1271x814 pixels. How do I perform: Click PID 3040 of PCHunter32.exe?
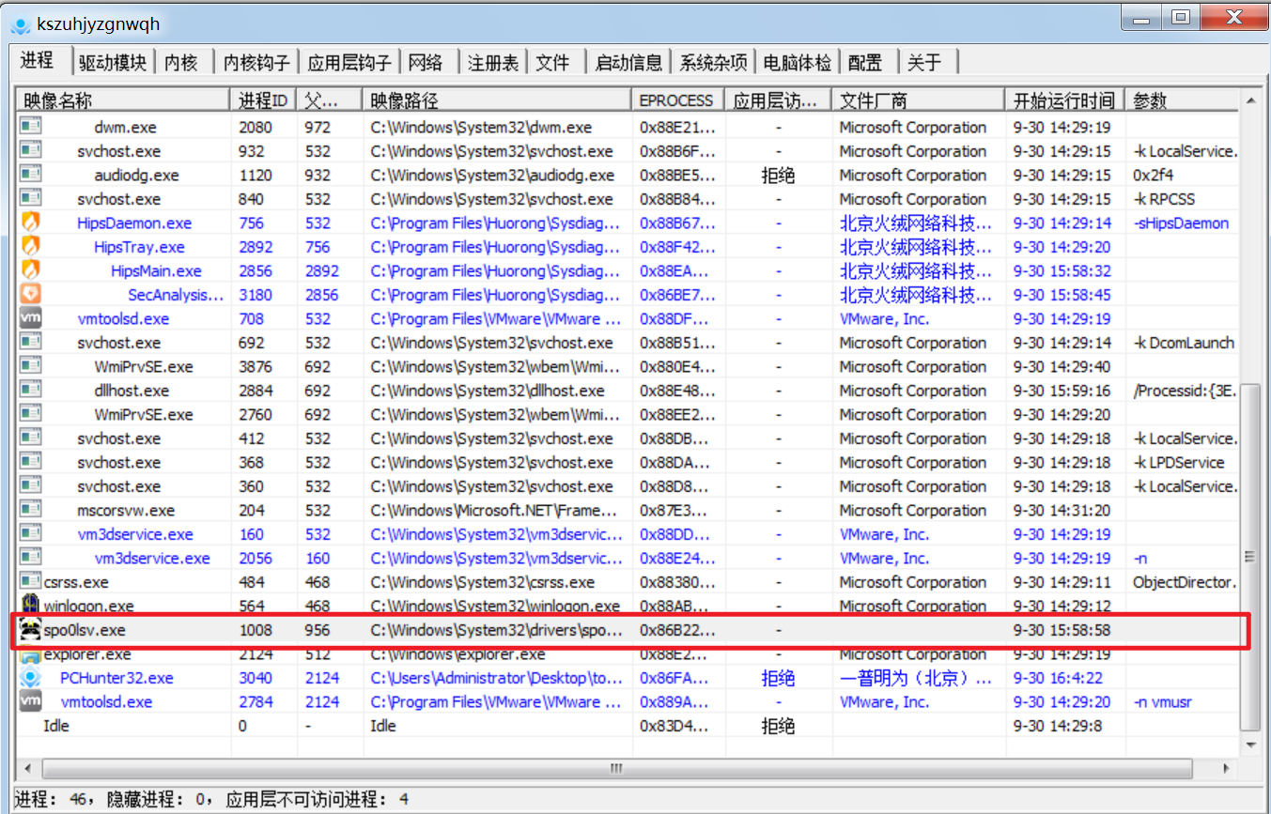[256, 678]
